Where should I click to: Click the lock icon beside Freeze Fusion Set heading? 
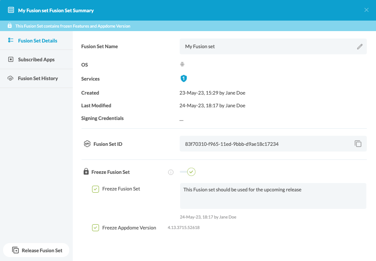(86, 172)
